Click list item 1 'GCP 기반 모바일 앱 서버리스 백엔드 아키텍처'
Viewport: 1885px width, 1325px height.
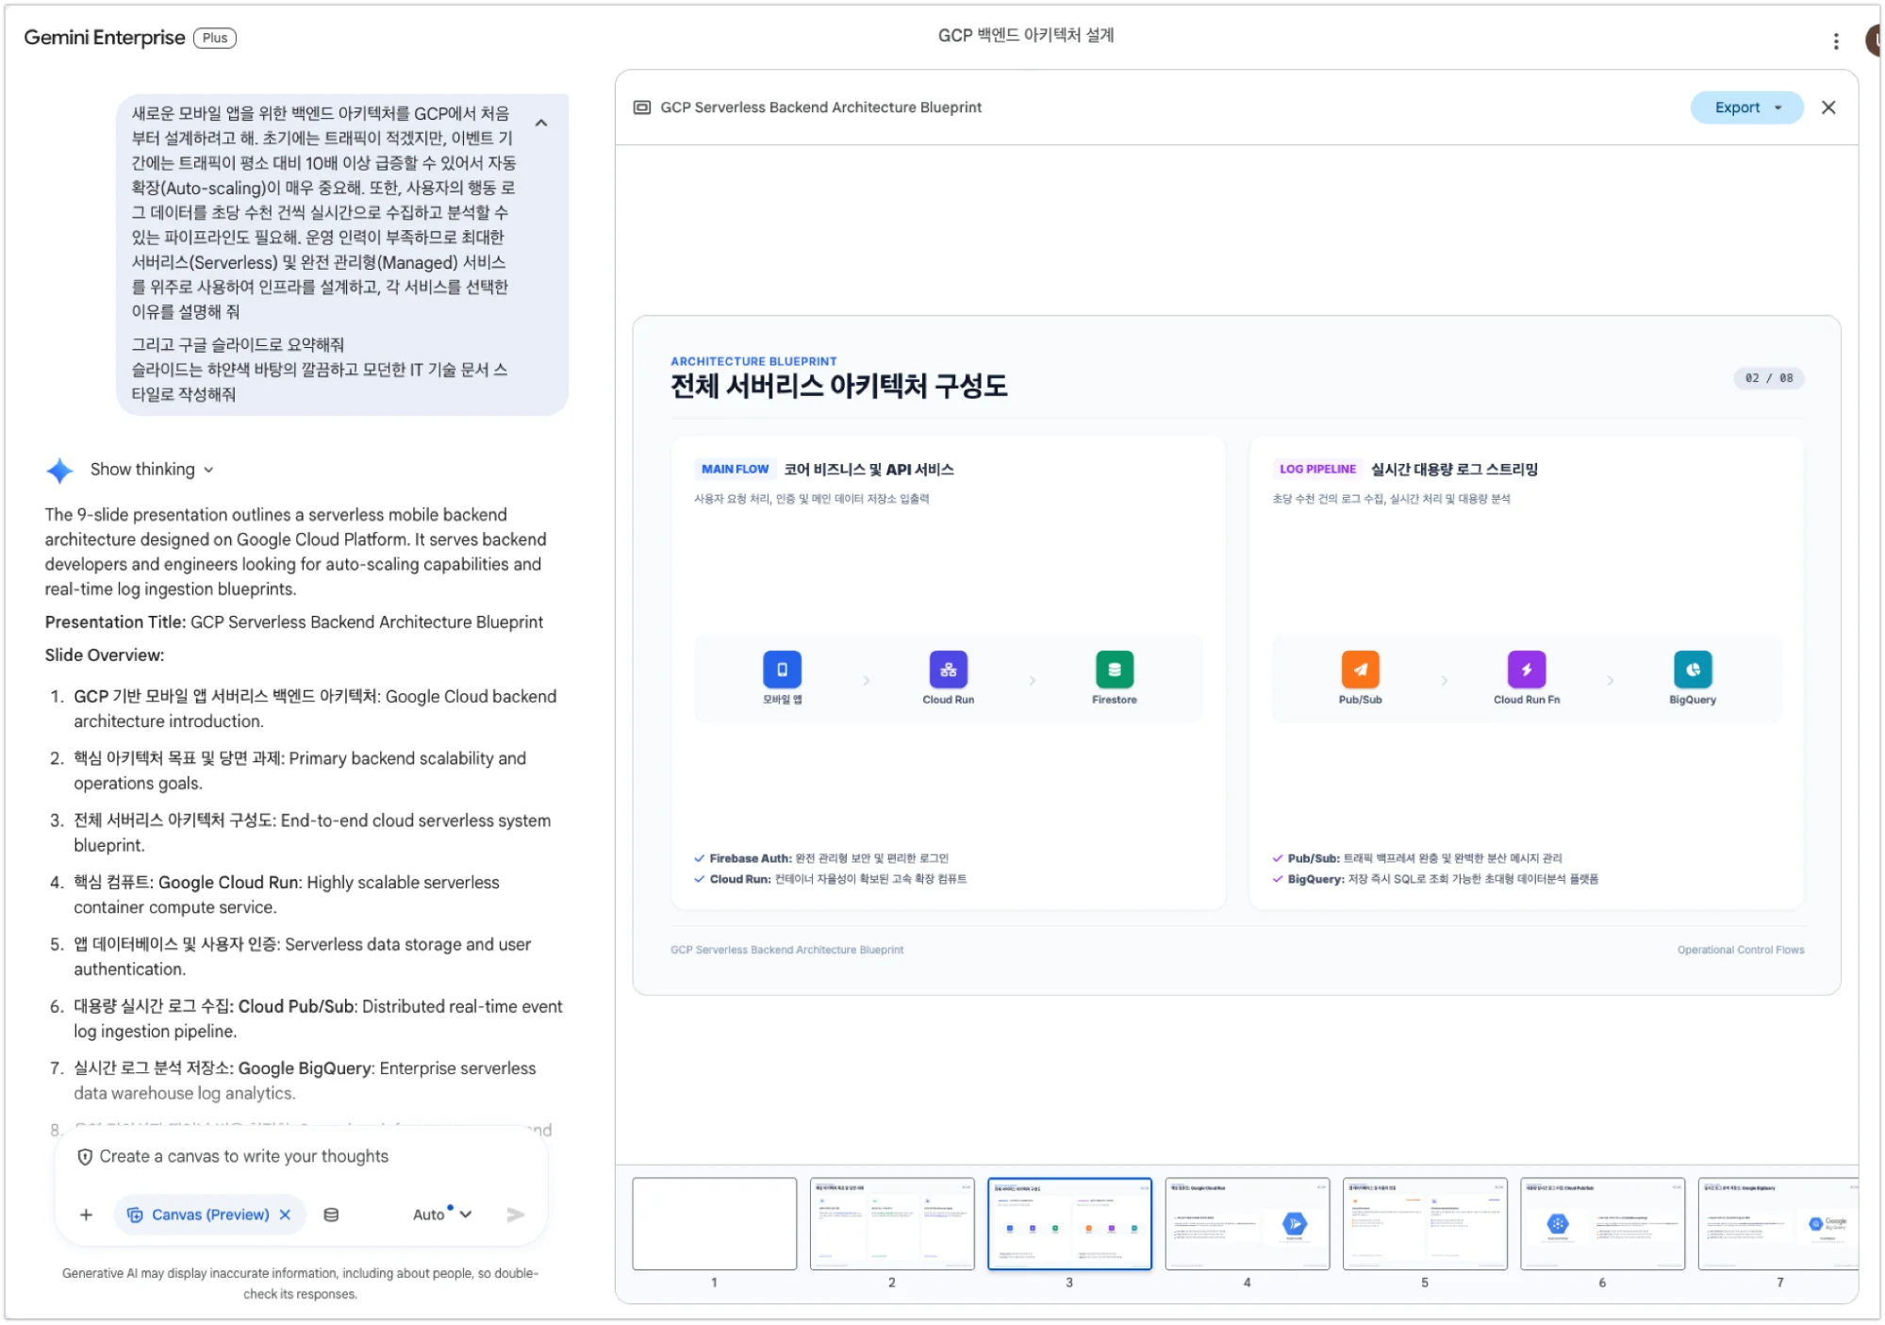point(315,708)
